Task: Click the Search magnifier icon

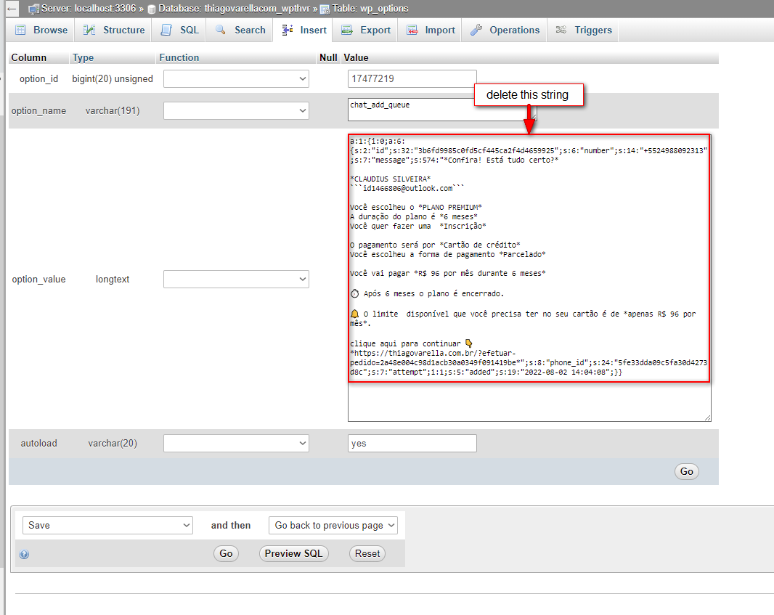Action: pos(221,30)
